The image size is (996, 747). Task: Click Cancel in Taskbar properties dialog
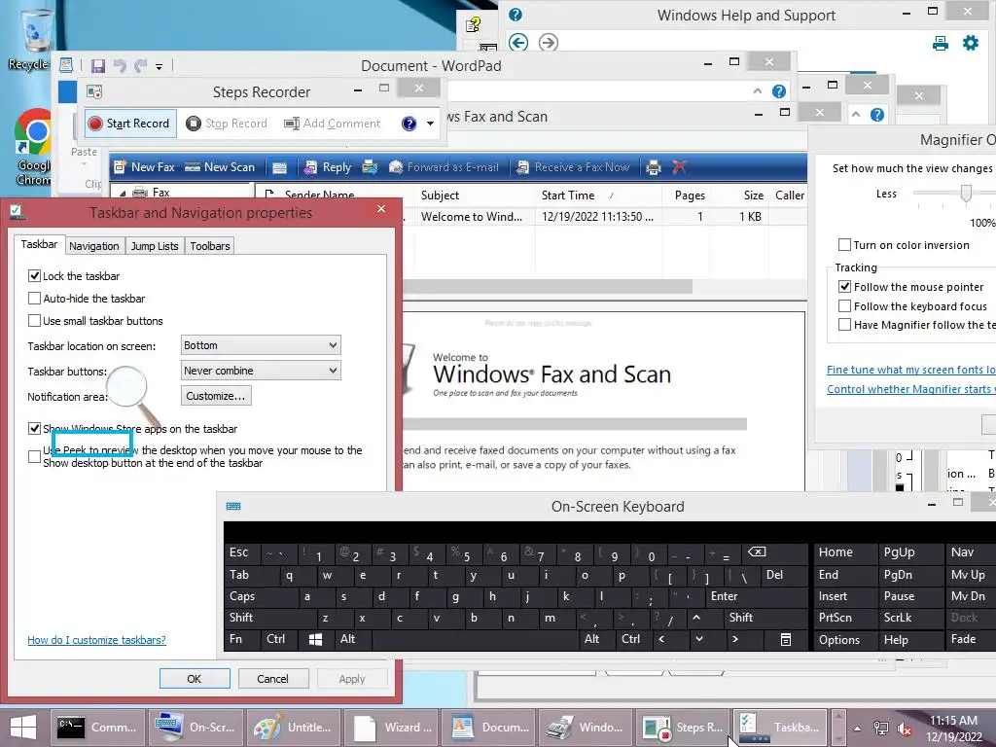click(273, 678)
